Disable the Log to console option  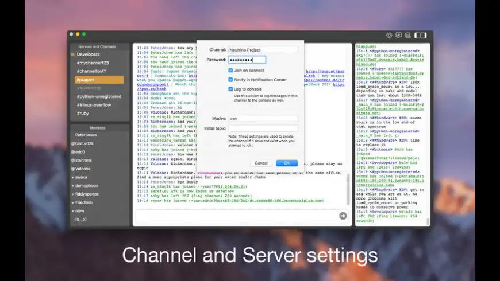click(230, 89)
